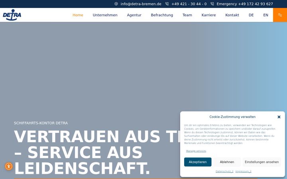Go to the Home menu item
This screenshot has width=287, height=179.
point(78,15)
